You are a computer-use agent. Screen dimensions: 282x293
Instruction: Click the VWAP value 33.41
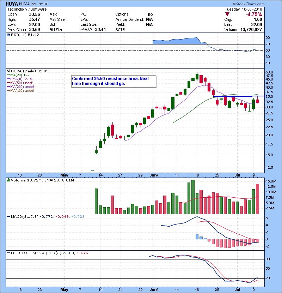[100, 30]
